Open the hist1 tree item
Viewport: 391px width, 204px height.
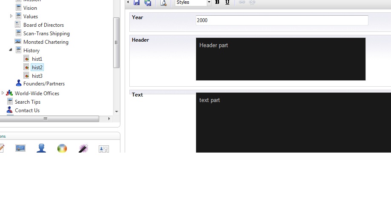pyautogui.click(x=37, y=59)
